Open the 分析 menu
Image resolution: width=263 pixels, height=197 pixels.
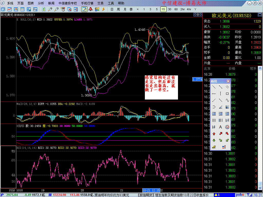[41, 3]
